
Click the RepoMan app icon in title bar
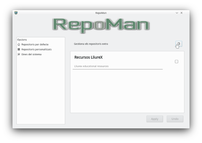tap(16, 13)
